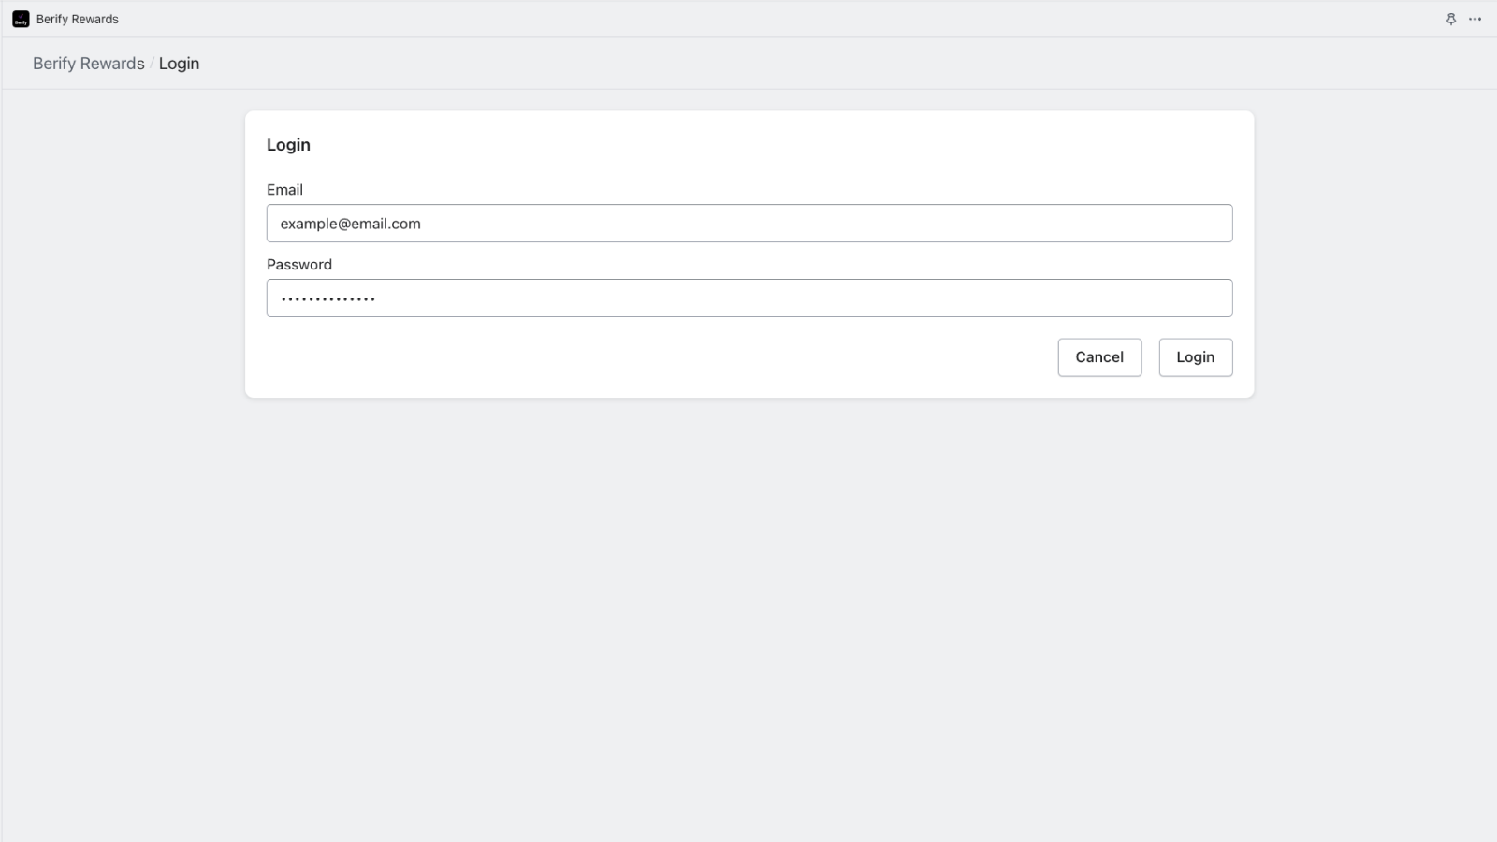Go to Berify Rewards breadcrumb link

point(89,64)
